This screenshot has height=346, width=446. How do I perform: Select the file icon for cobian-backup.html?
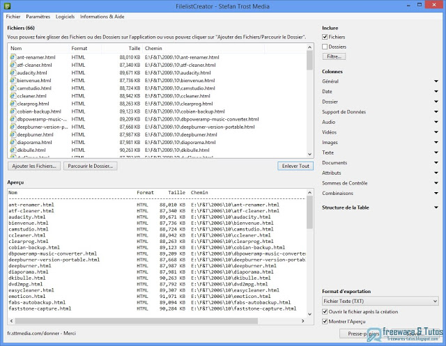(13, 111)
